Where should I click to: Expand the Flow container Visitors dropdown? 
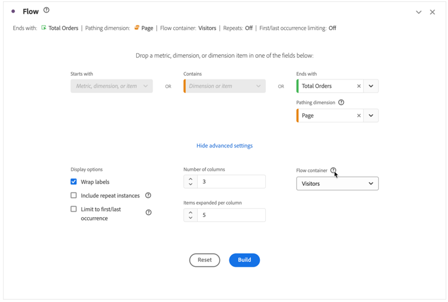pos(337,184)
